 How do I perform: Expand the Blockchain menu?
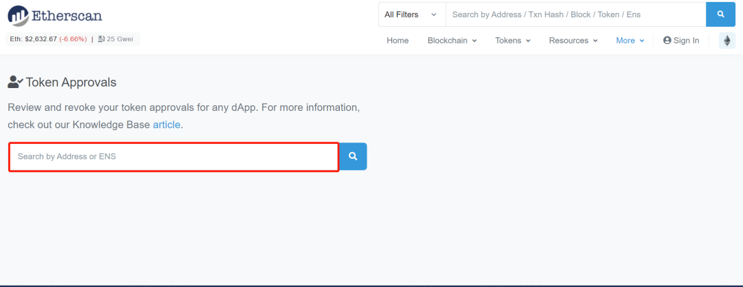click(x=452, y=41)
